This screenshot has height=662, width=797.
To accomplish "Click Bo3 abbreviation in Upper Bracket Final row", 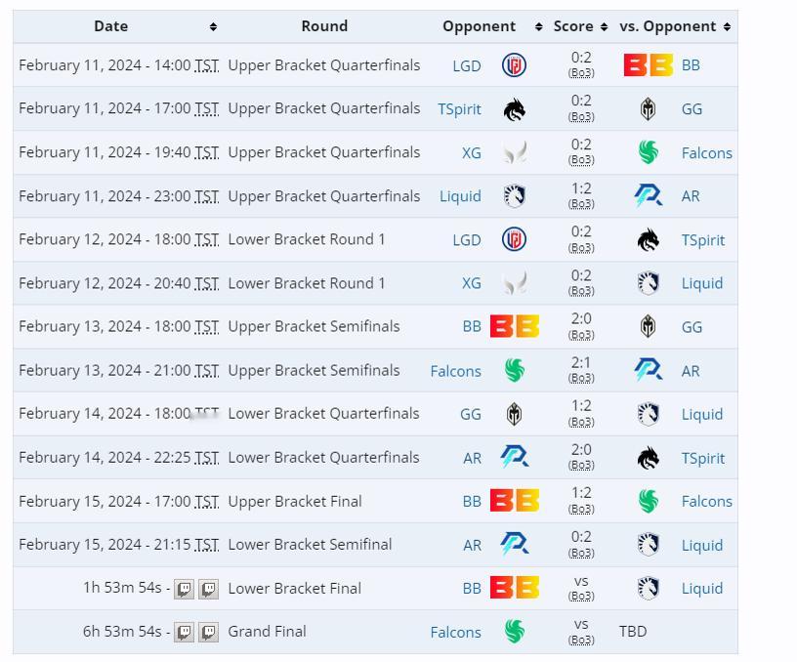I will click(x=581, y=509).
